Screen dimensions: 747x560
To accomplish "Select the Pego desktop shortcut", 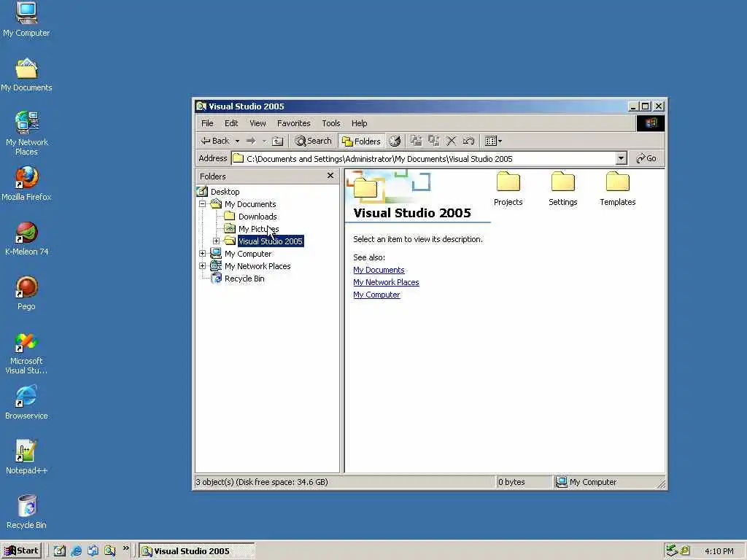I will (26, 293).
